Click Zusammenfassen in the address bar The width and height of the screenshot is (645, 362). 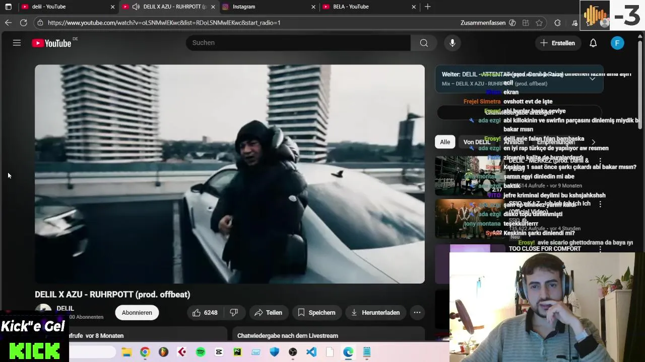tap(483, 23)
